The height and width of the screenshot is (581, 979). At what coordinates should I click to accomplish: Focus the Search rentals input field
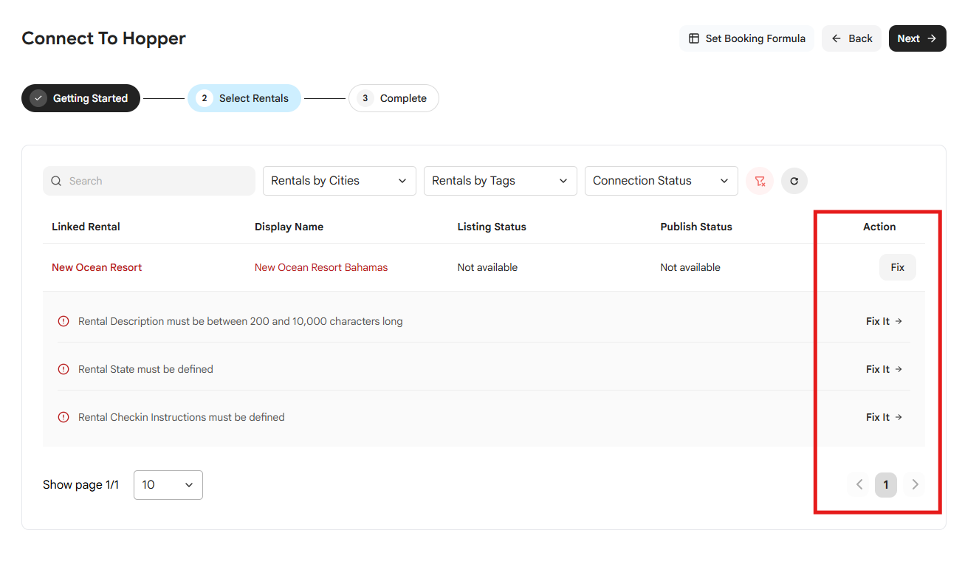click(x=149, y=181)
